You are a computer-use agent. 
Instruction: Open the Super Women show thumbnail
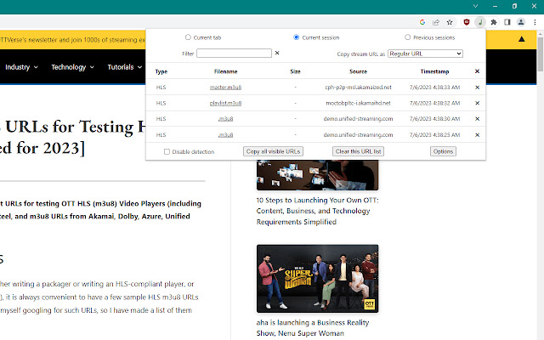pyautogui.click(x=317, y=279)
